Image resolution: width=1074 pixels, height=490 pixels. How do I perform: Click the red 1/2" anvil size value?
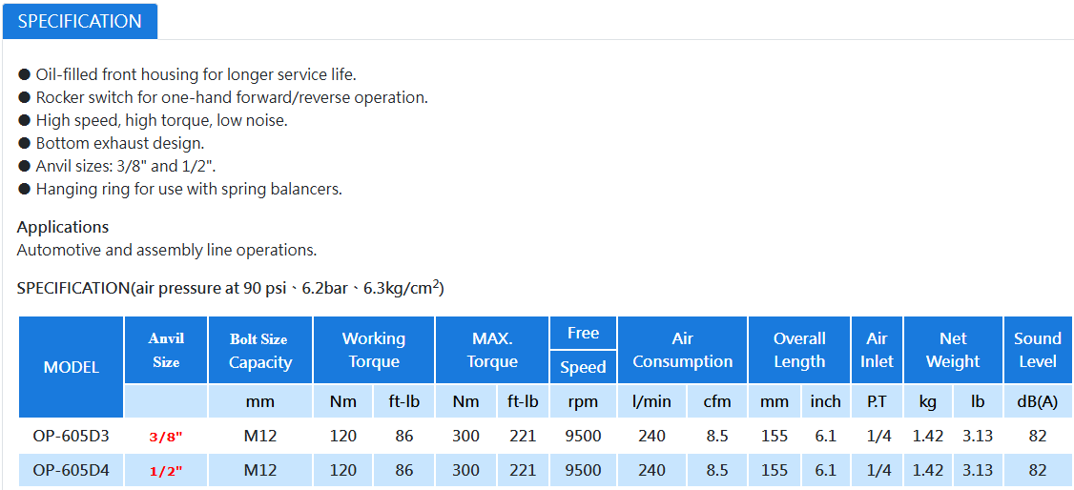pos(167,472)
